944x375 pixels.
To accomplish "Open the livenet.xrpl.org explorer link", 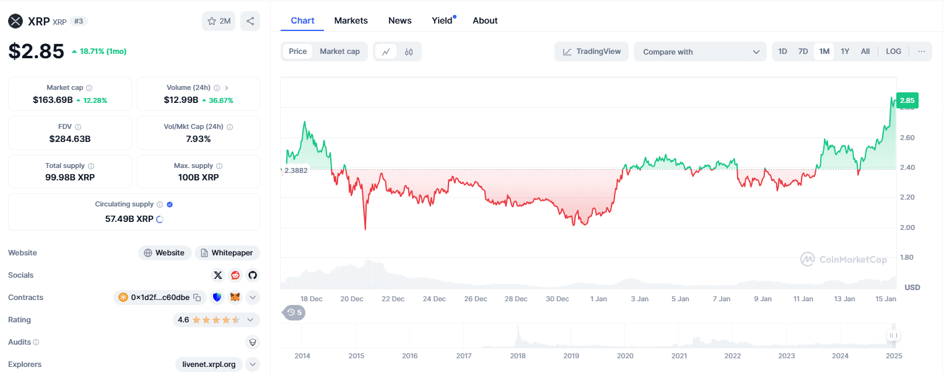I will [x=209, y=364].
